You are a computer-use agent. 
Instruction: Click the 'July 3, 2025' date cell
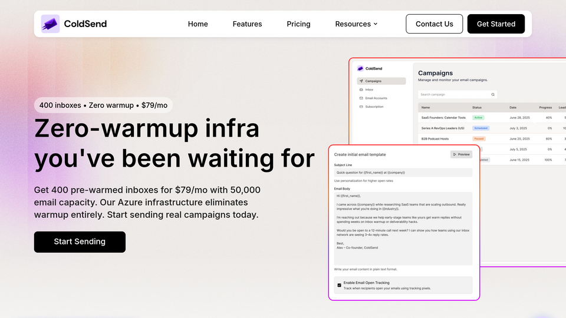(x=518, y=128)
